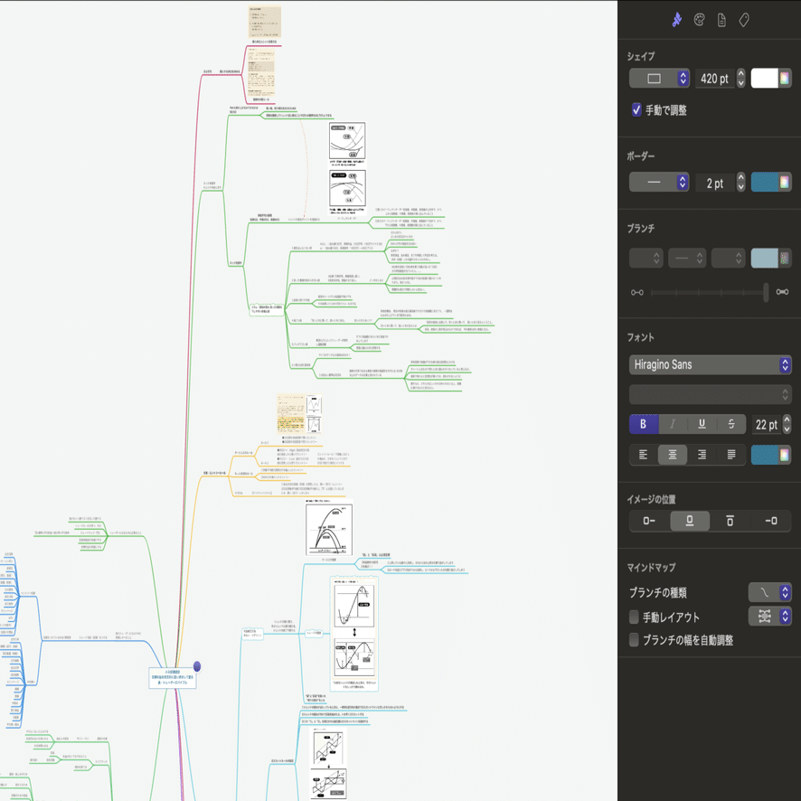Open color wheel for border color
Screen dimensions: 801x801
785,182
